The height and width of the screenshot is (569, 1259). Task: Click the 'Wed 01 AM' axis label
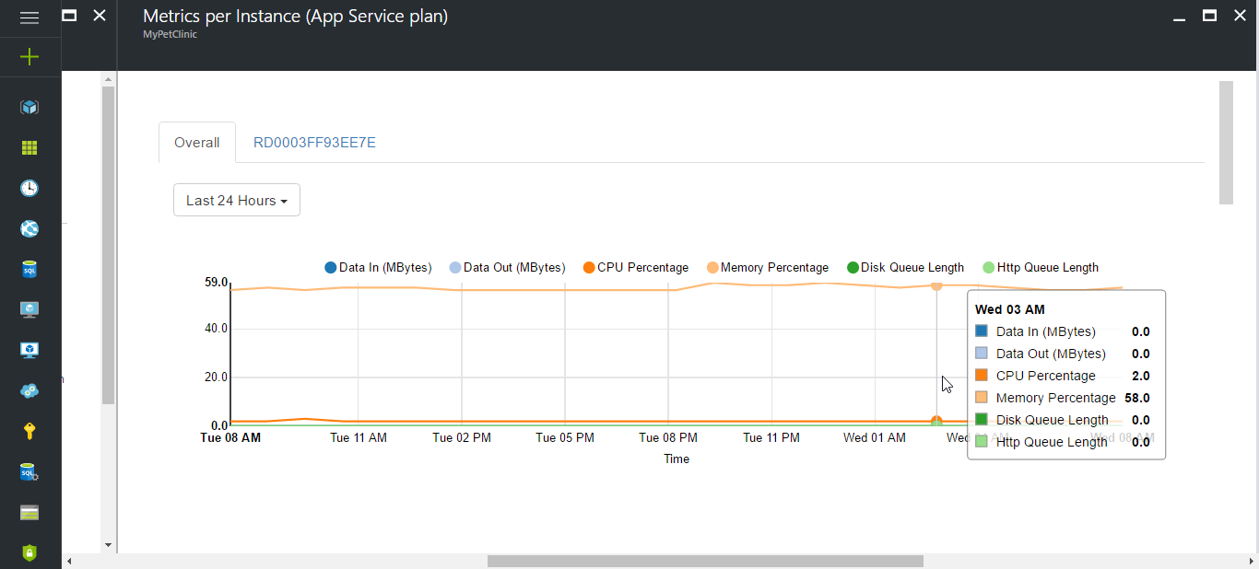point(875,438)
